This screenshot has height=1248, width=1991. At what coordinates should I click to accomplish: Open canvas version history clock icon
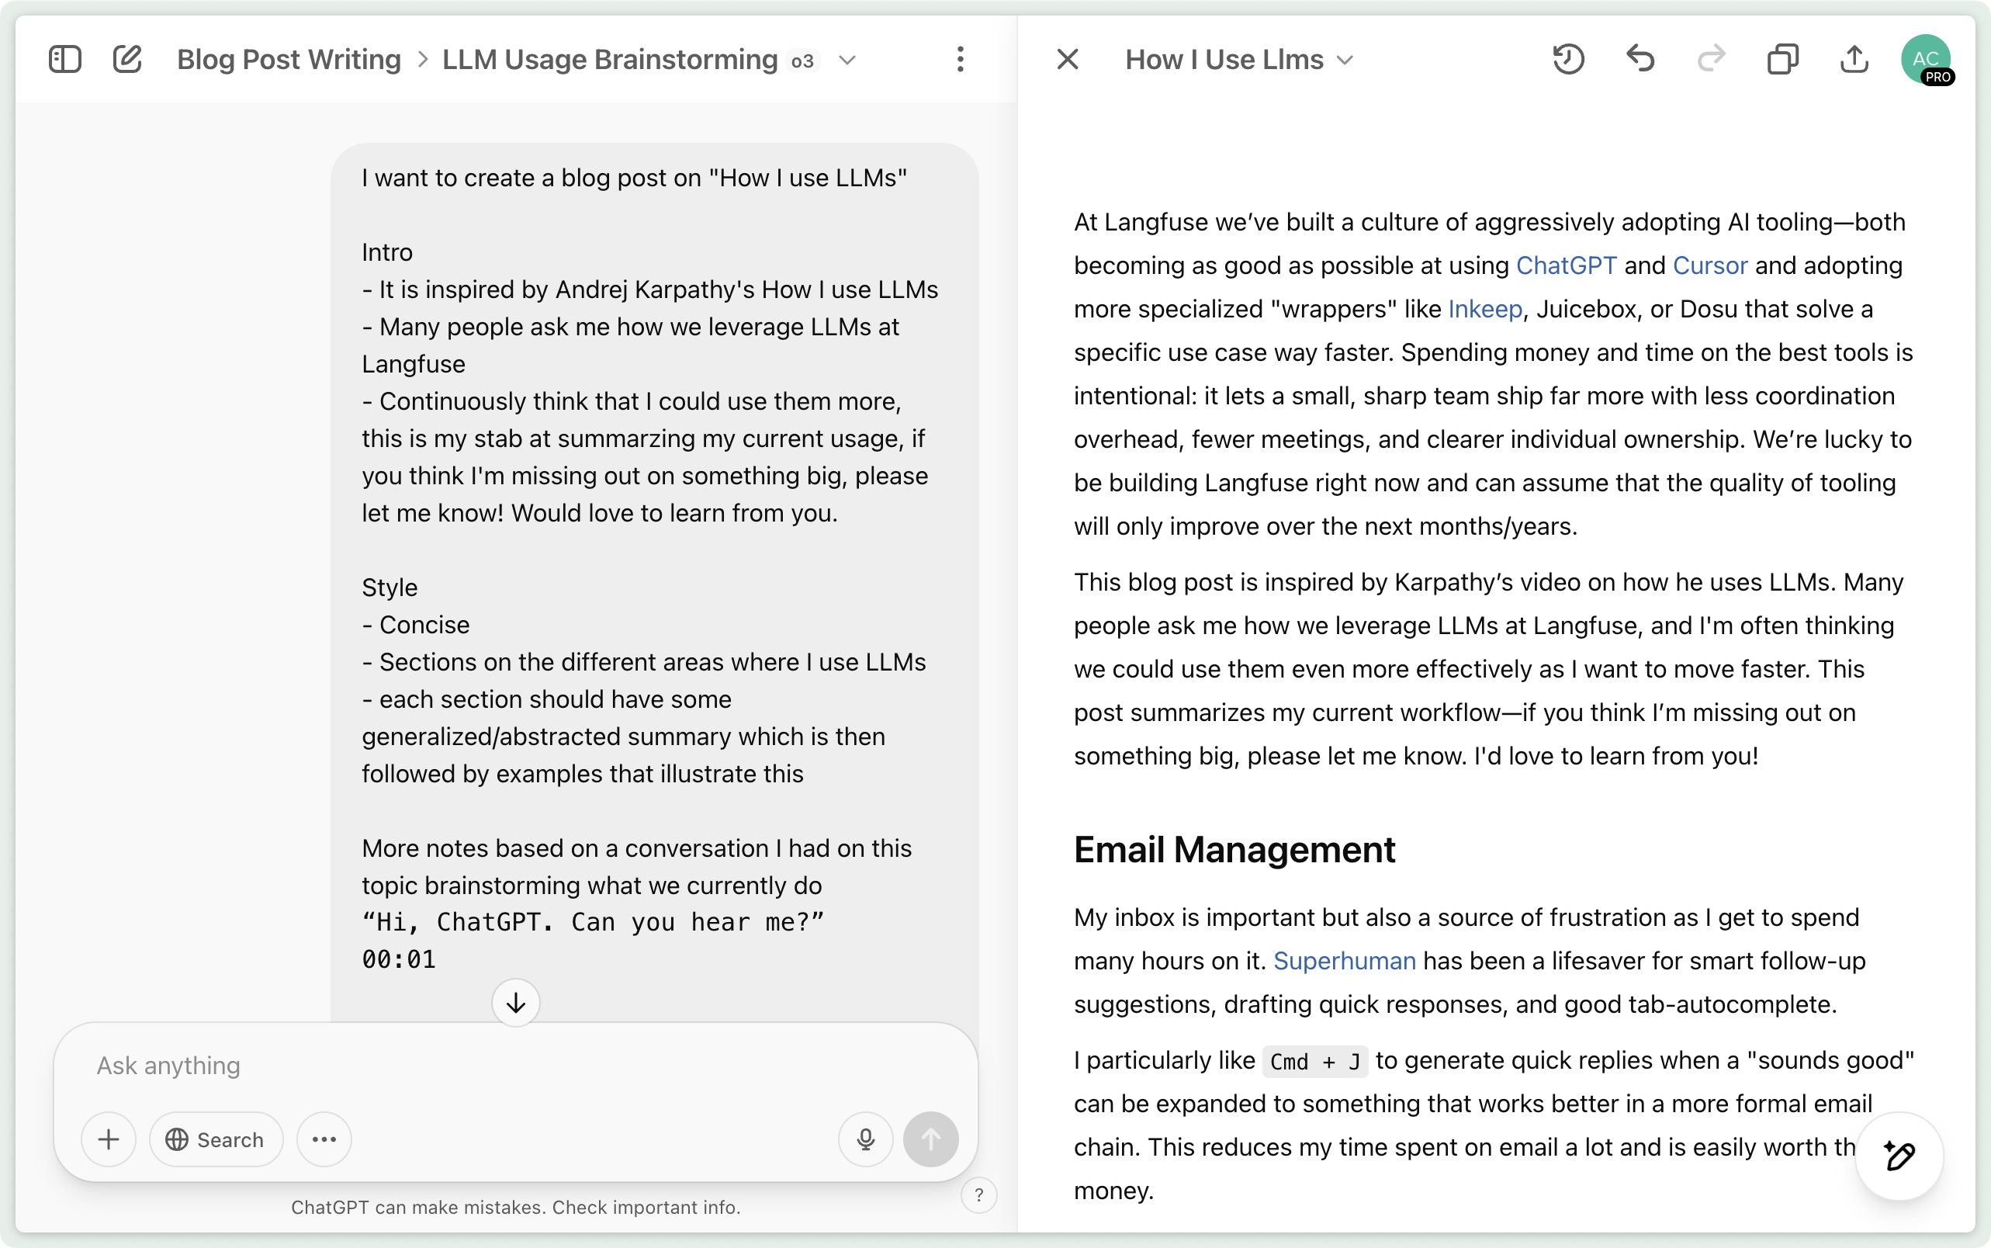(1567, 60)
